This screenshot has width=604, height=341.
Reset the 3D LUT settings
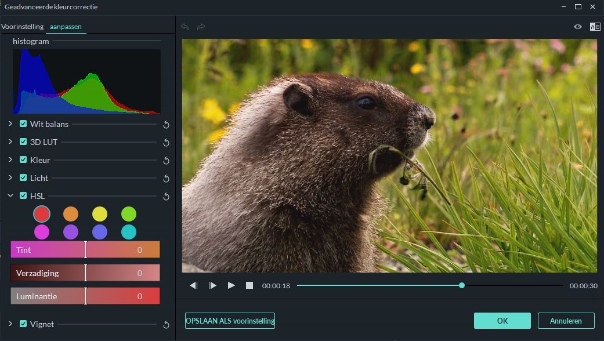(166, 143)
